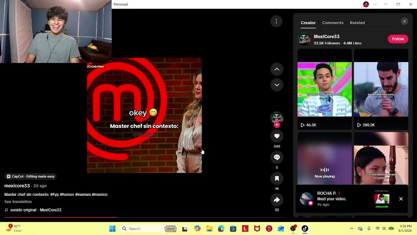
Task: Open the liked video thumbnail in notification
Action: coord(381,199)
